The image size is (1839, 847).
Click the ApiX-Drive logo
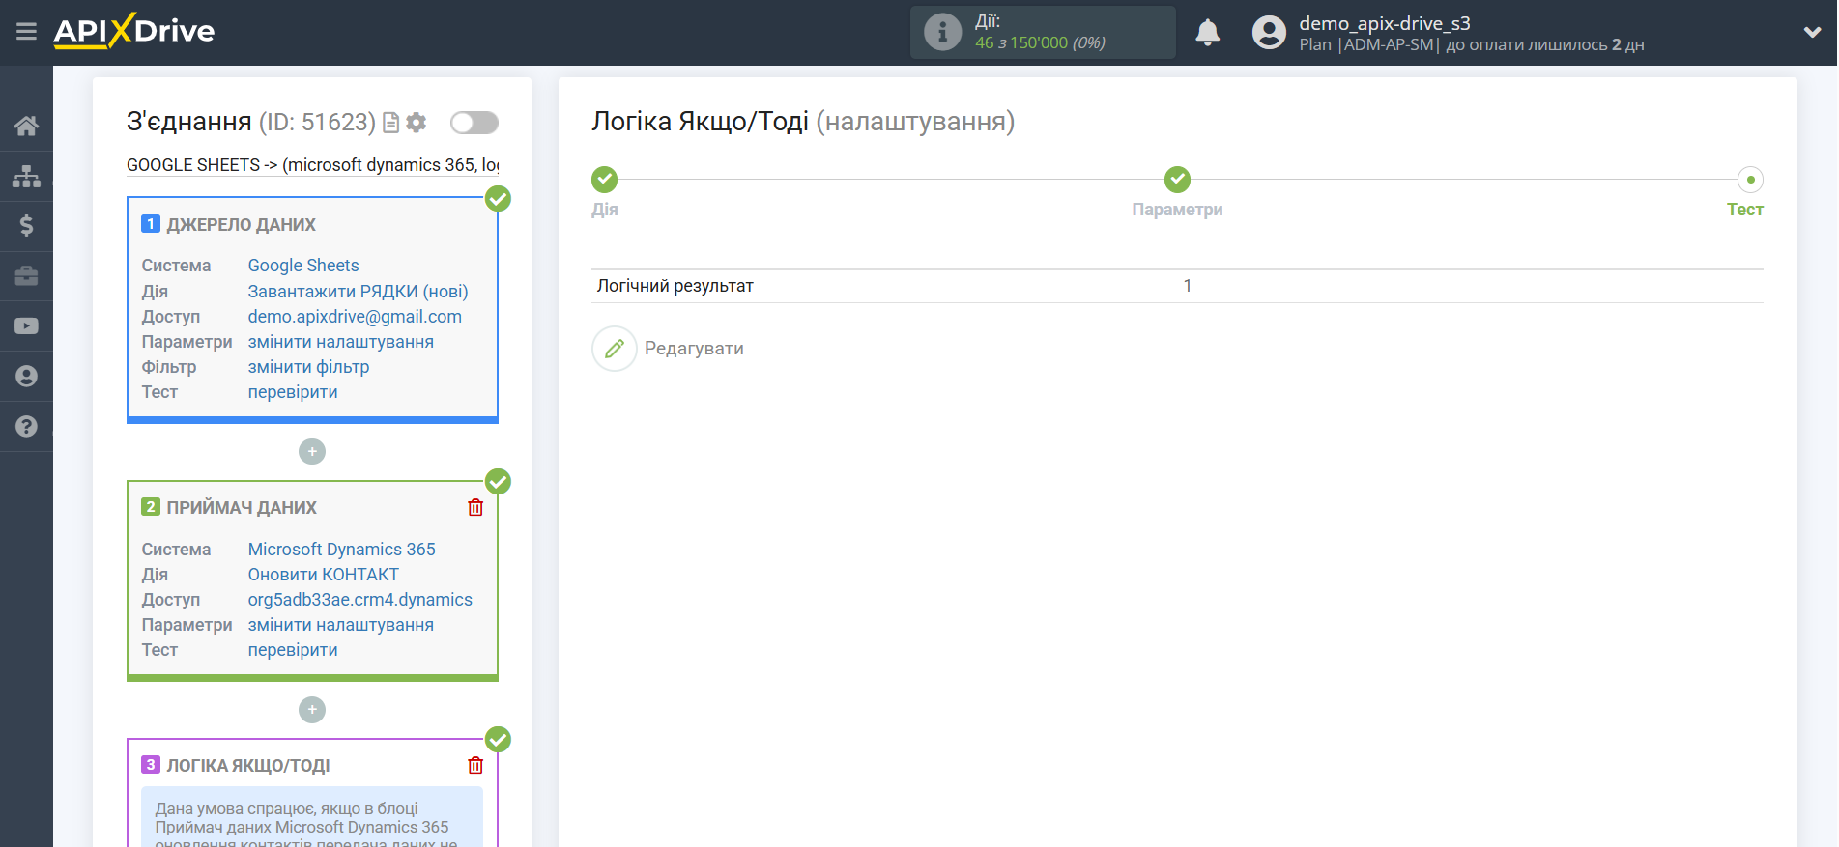[x=134, y=31]
